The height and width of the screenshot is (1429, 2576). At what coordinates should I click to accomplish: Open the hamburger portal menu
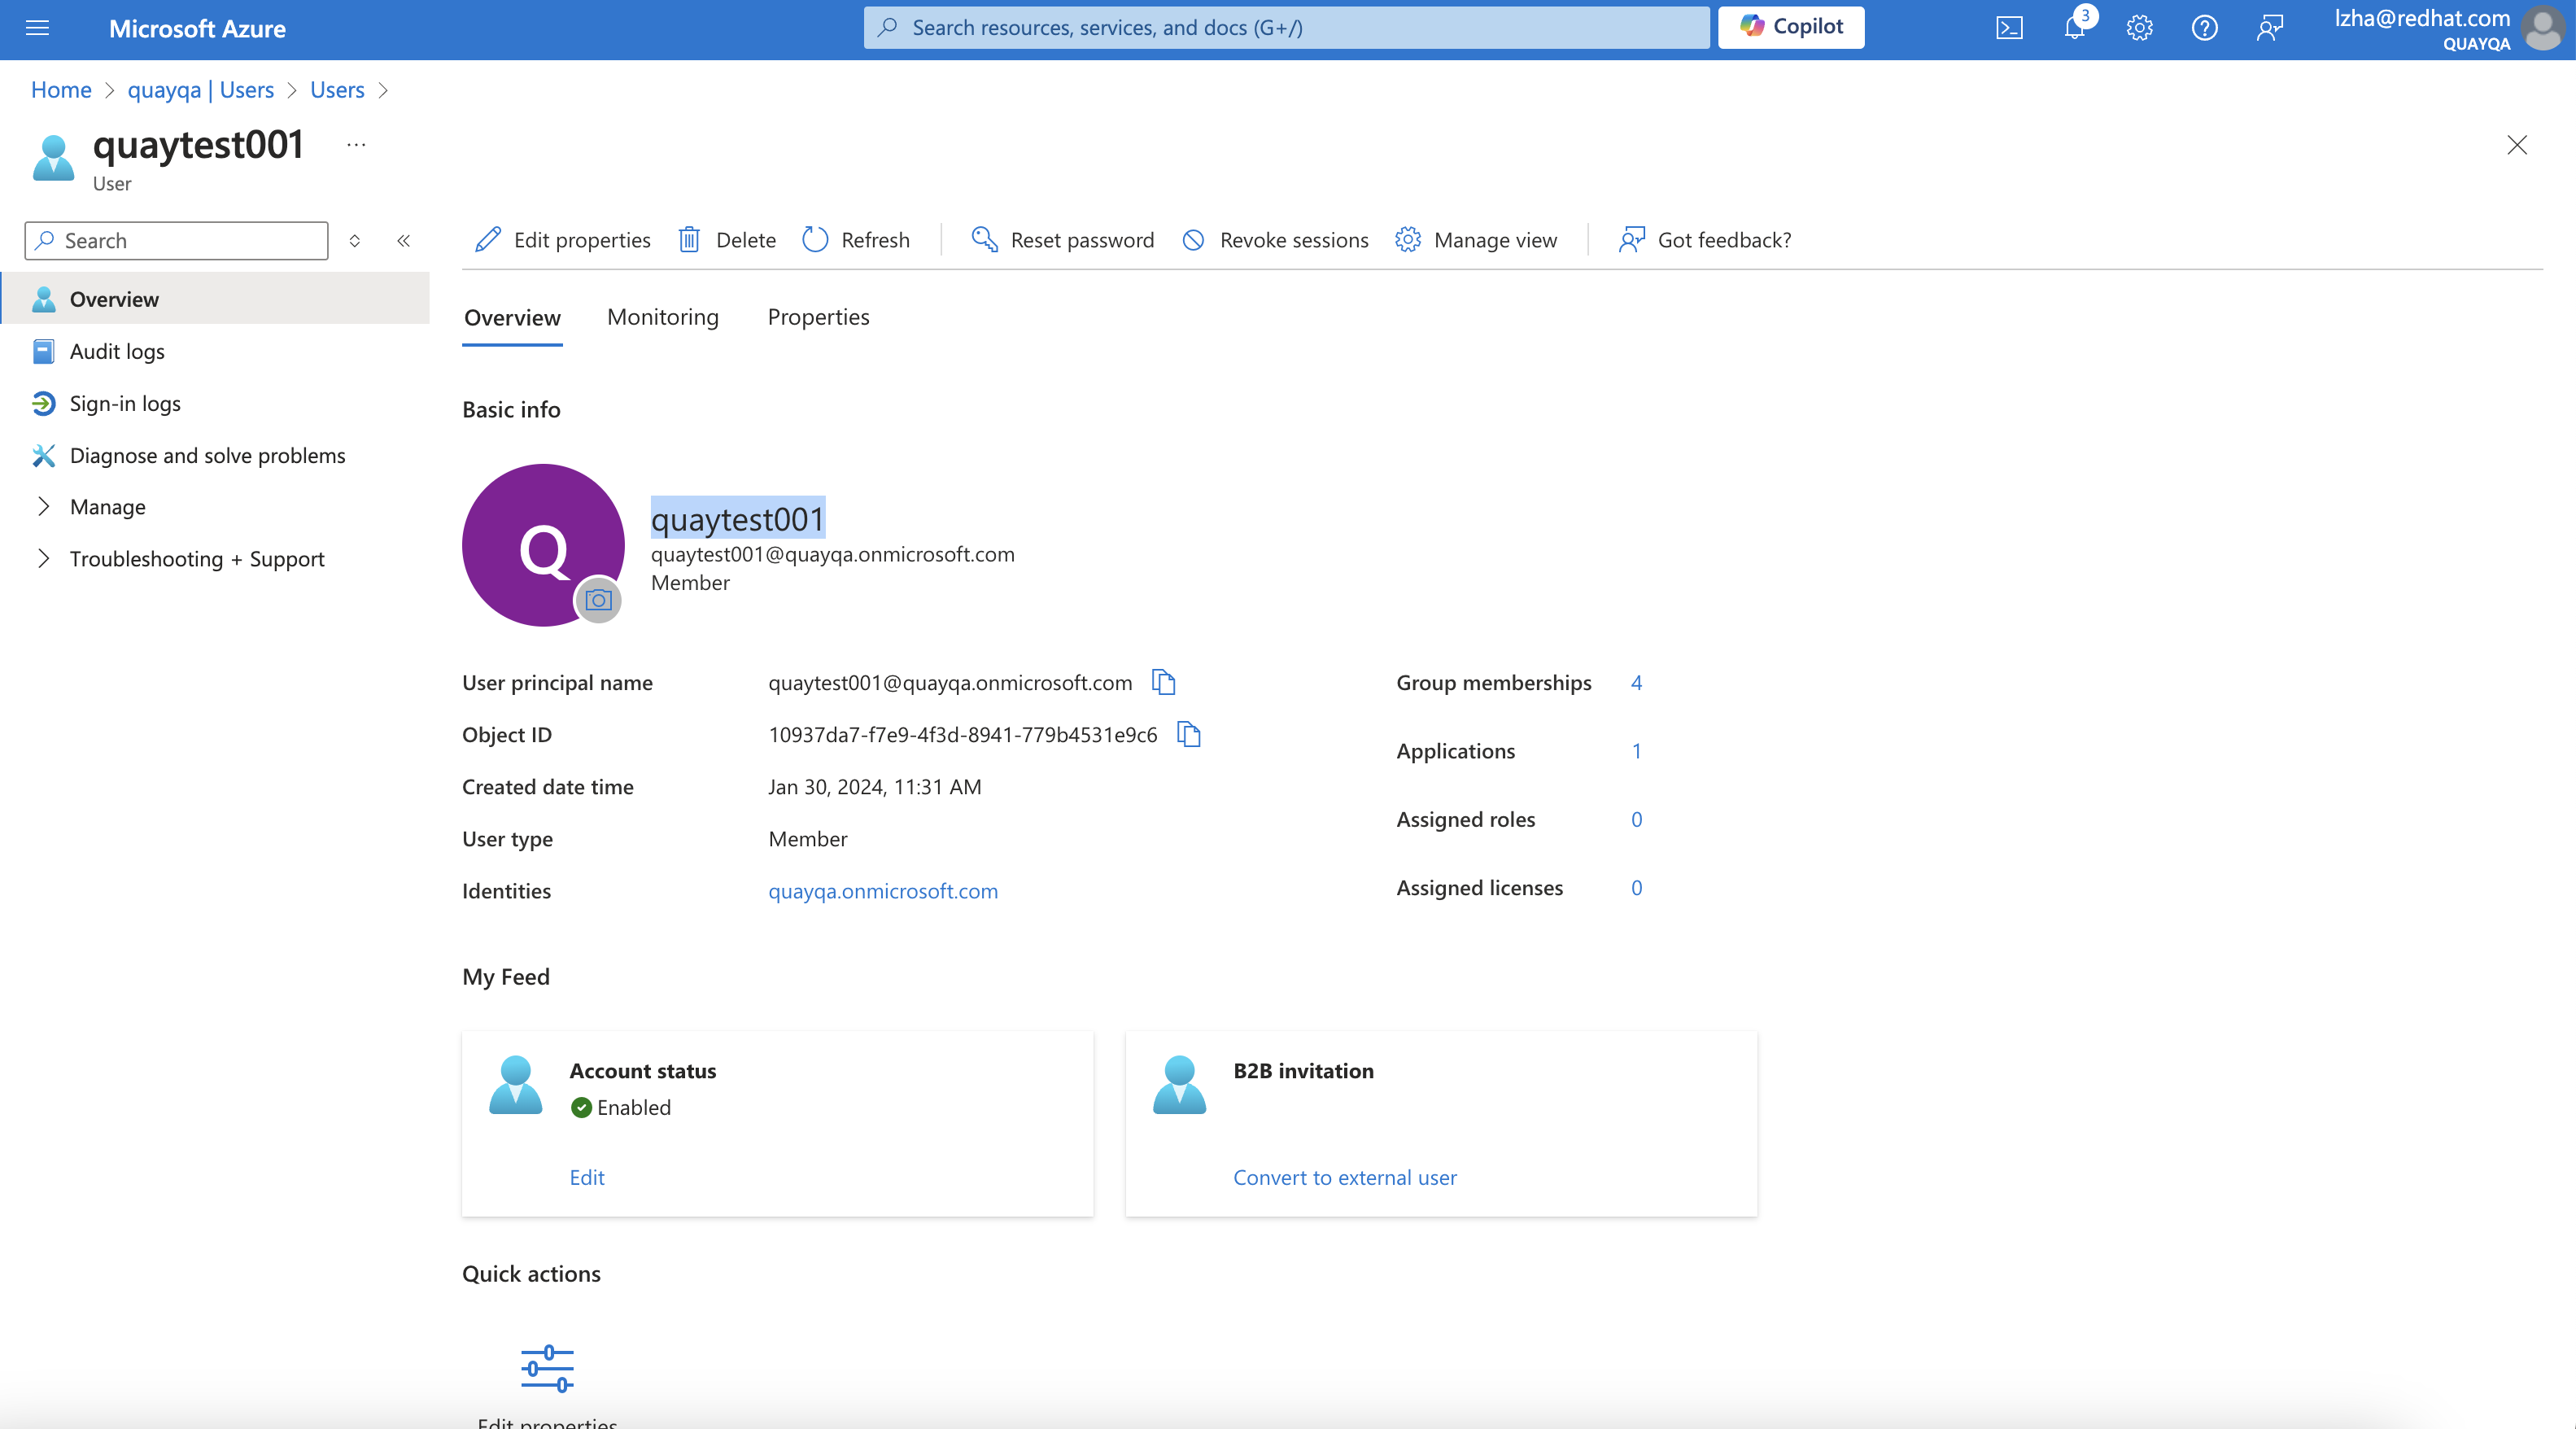click(x=37, y=28)
